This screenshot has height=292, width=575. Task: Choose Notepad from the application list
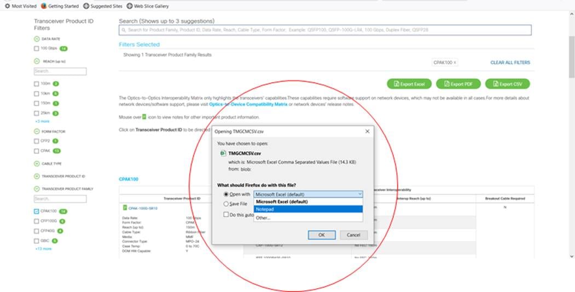(x=308, y=209)
